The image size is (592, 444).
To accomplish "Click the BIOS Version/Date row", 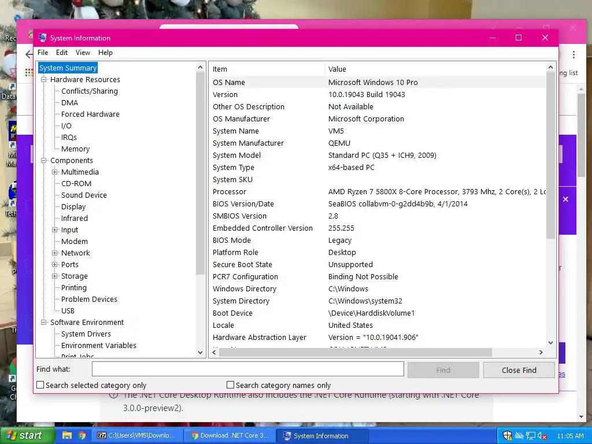I will (378, 203).
